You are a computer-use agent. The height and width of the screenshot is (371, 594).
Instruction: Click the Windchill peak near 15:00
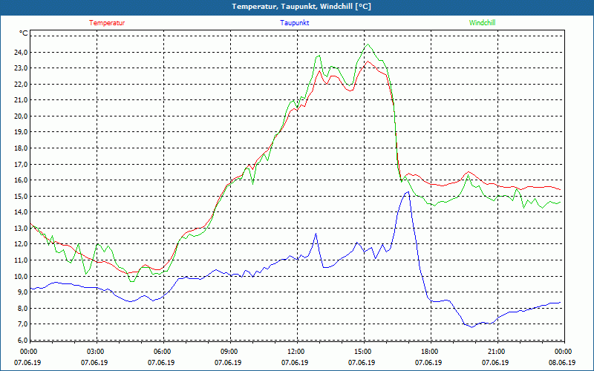pyautogui.click(x=368, y=45)
